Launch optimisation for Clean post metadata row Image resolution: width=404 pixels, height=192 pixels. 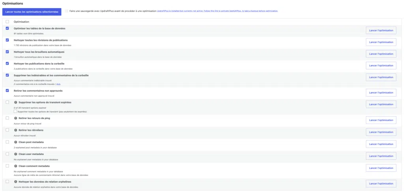click(x=381, y=144)
